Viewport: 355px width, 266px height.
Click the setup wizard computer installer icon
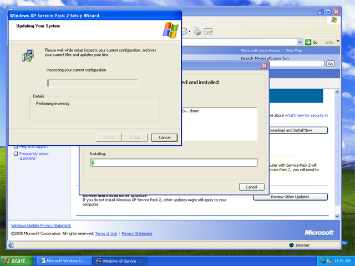[x=28, y=55]
